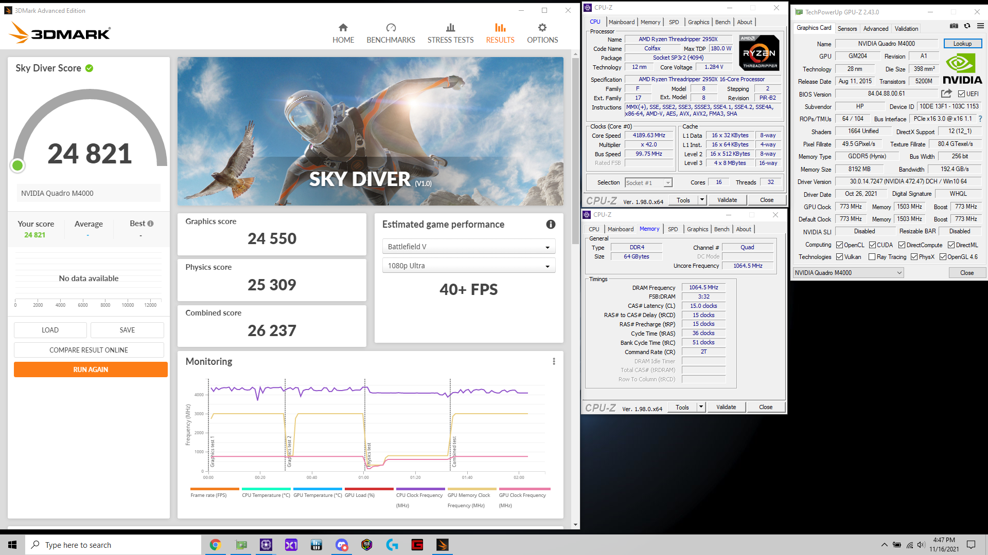The height and width of the screenshot is (555, 988).
Task: Click the Best score info icon
Action: click(x=150, y=224)
